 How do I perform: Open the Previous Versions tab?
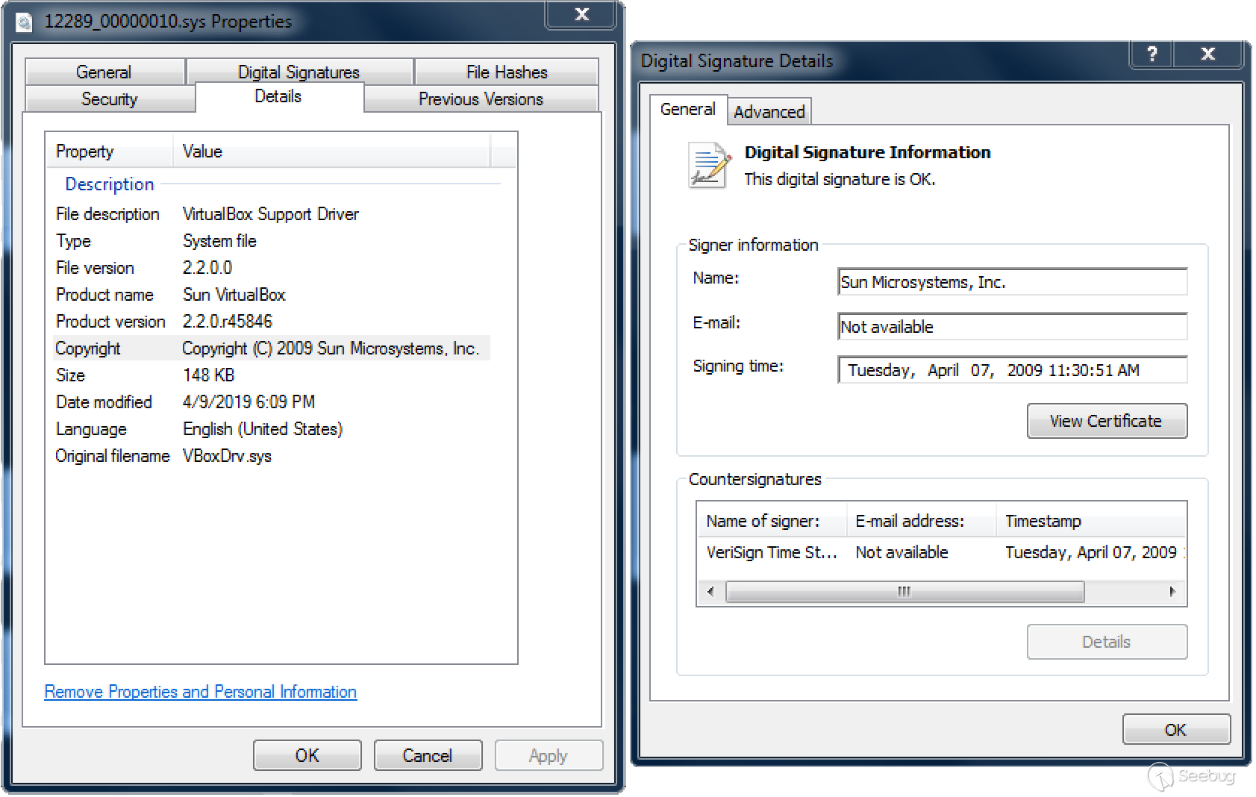click(x=481, y=99)
